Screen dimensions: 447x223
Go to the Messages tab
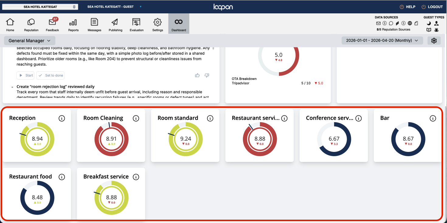(94, 24)
